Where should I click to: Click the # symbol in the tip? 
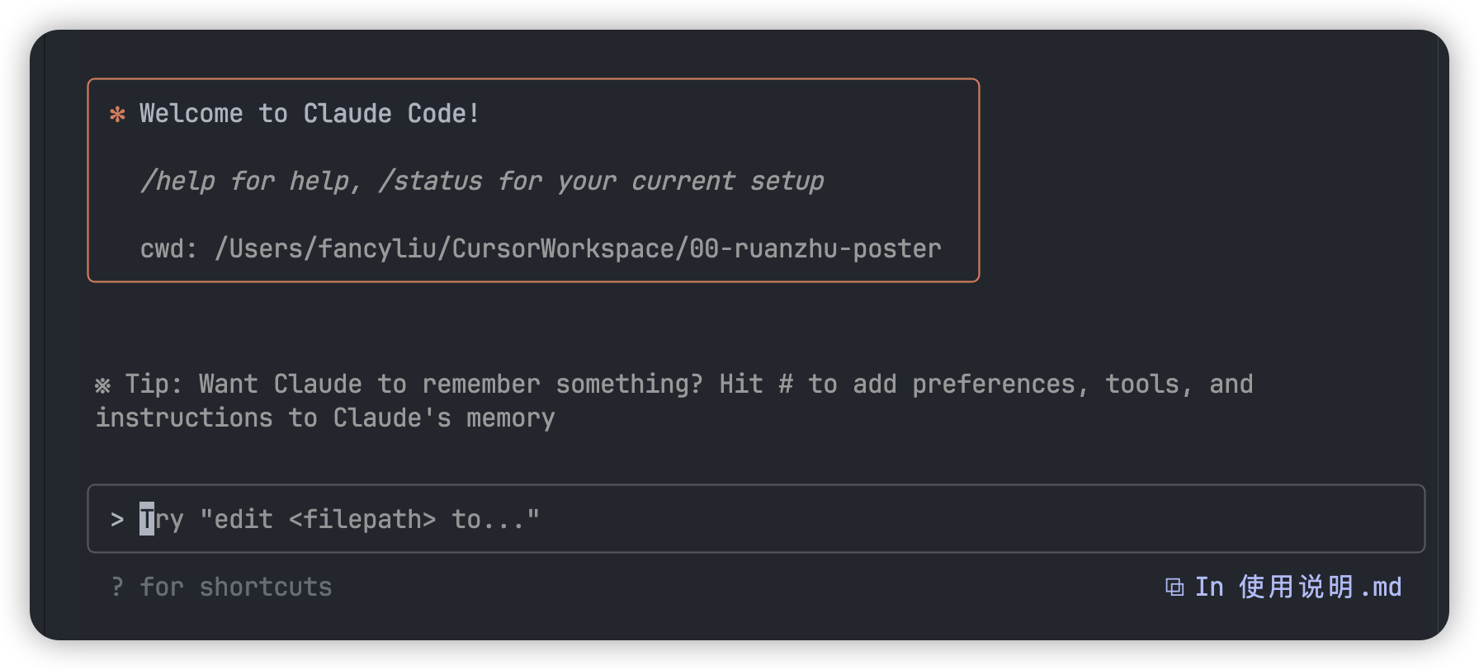pos(786,385)
